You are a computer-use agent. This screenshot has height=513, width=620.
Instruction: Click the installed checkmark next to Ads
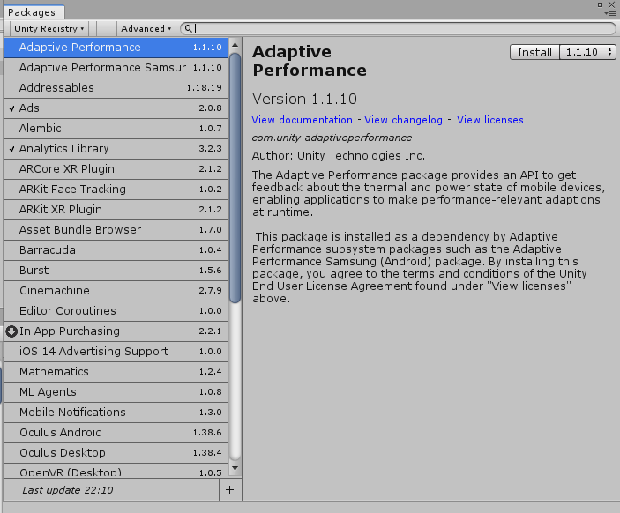(11, 108)
